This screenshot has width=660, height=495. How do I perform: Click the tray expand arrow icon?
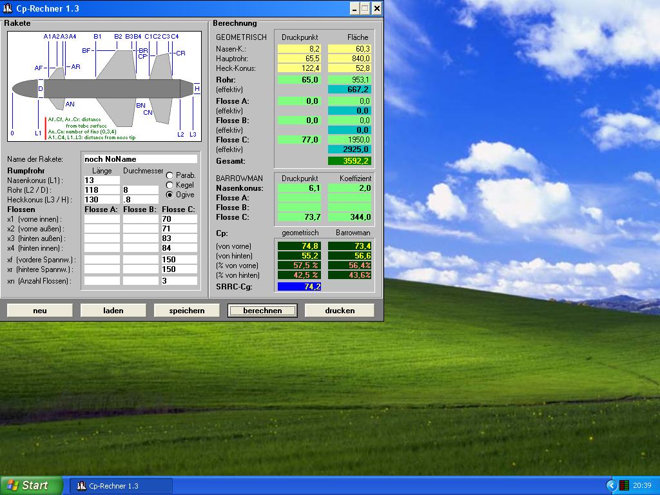tap(611, 486)
